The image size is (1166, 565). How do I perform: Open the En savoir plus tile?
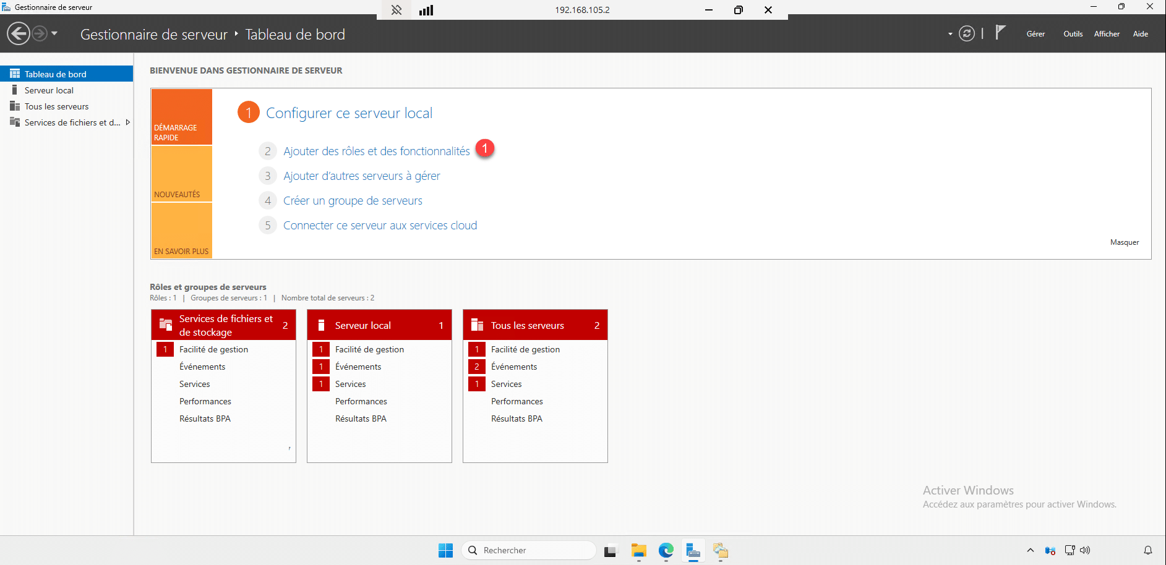[x=182, y=230]
